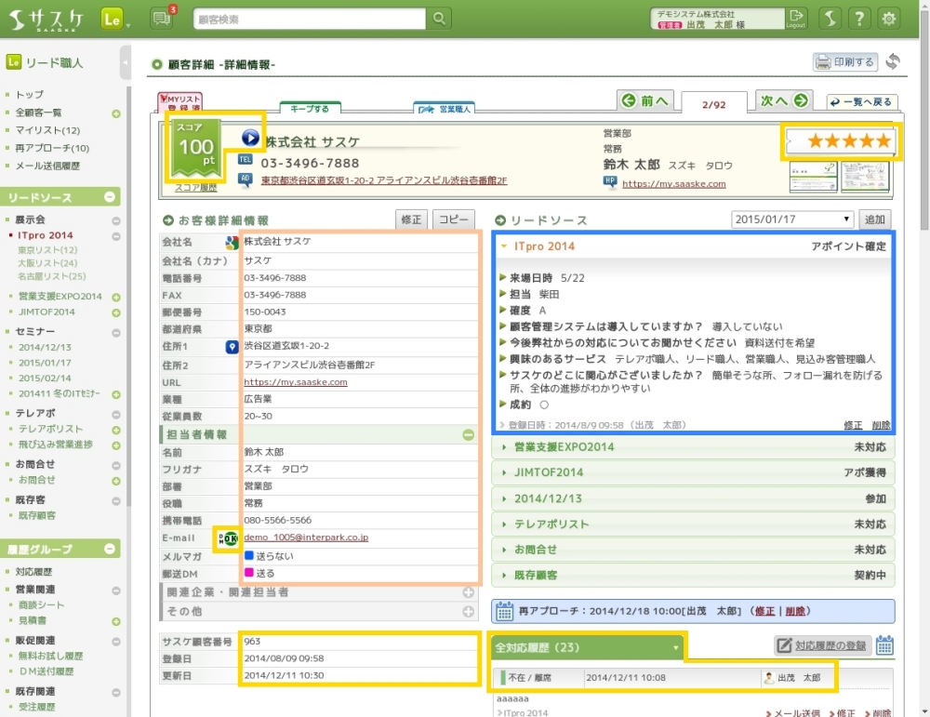Open the map pin icon beside 住所1
This screenshot has width=930, height=717.
(x=232, y=346)
